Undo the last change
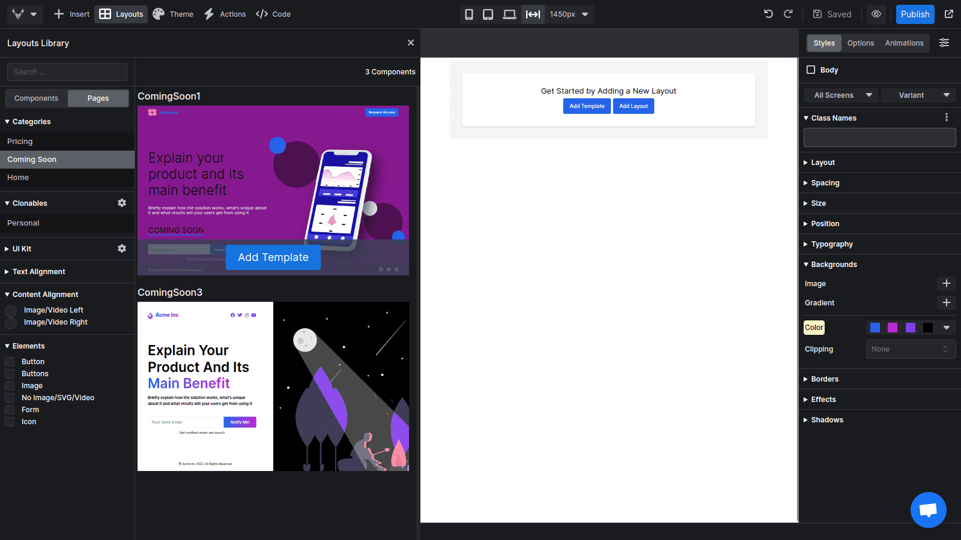 click(768, 14)
